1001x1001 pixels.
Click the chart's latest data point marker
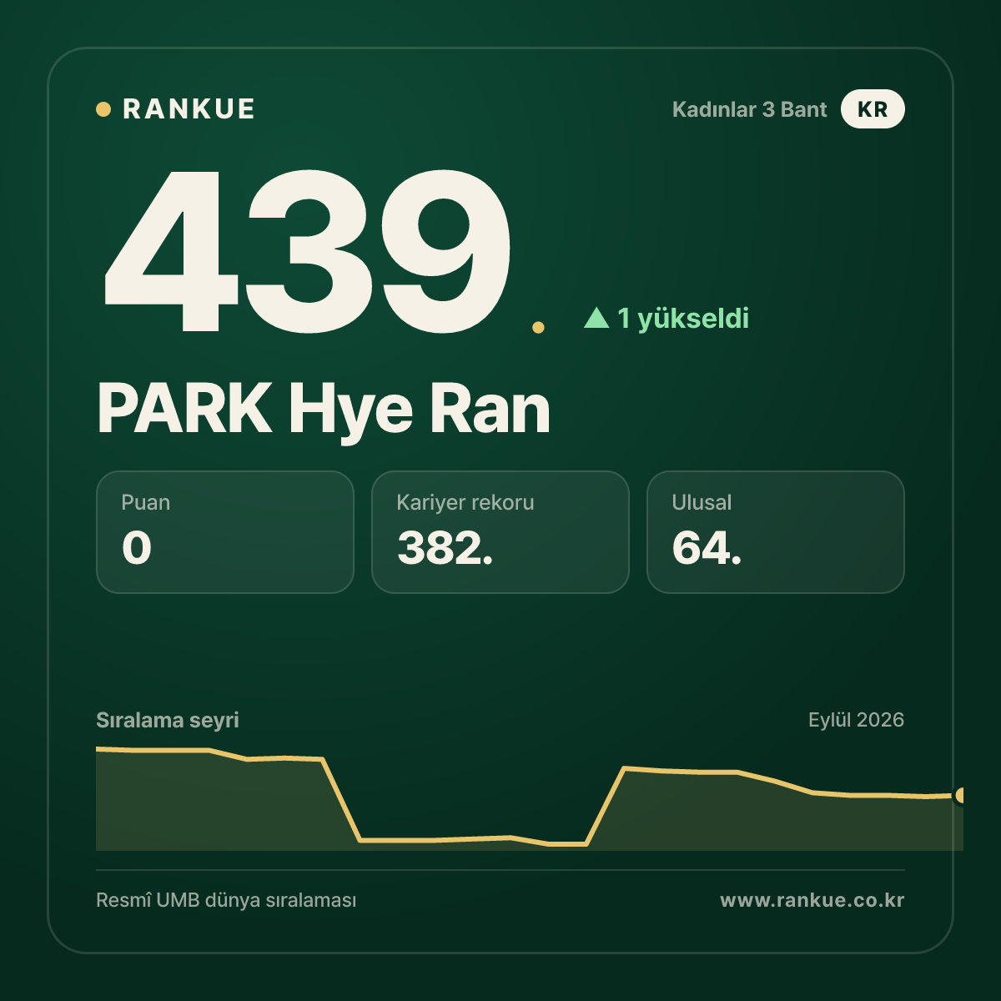pyautogui.click(x=961, y=796)
